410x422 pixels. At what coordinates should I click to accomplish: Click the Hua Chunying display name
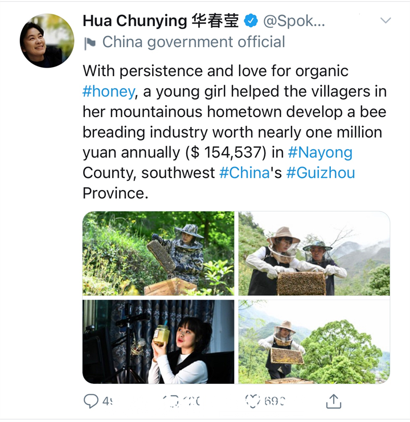[x=161, y=20]
